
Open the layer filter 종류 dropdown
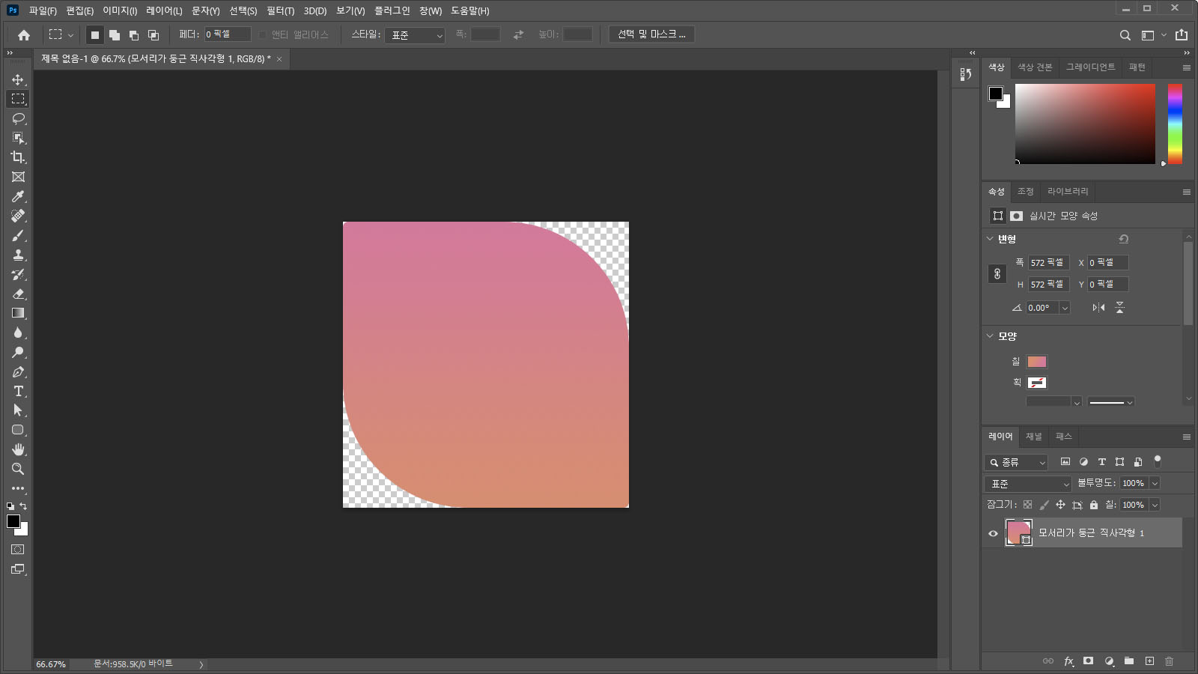point(1016,462)
